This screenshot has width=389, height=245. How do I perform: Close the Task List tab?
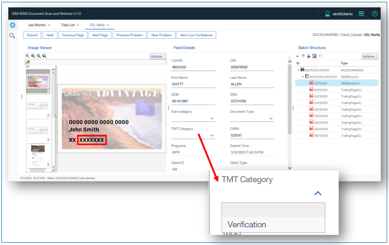78,25
